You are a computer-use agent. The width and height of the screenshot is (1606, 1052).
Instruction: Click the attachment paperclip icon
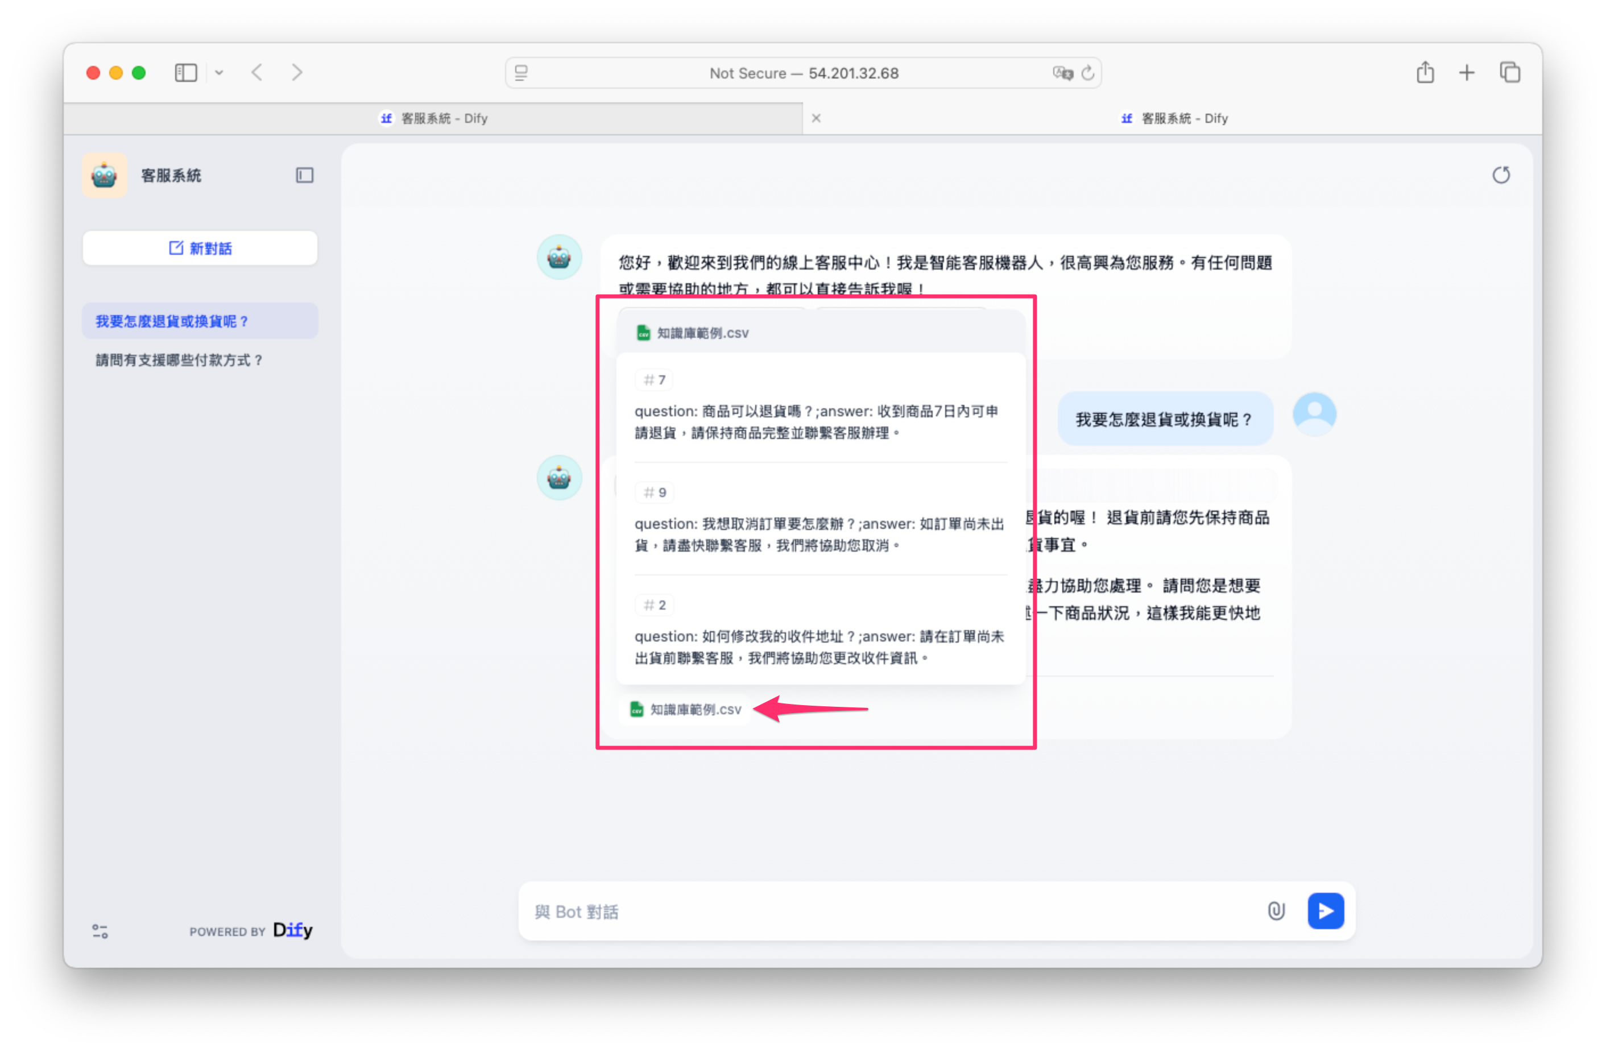pos(1276,910)
